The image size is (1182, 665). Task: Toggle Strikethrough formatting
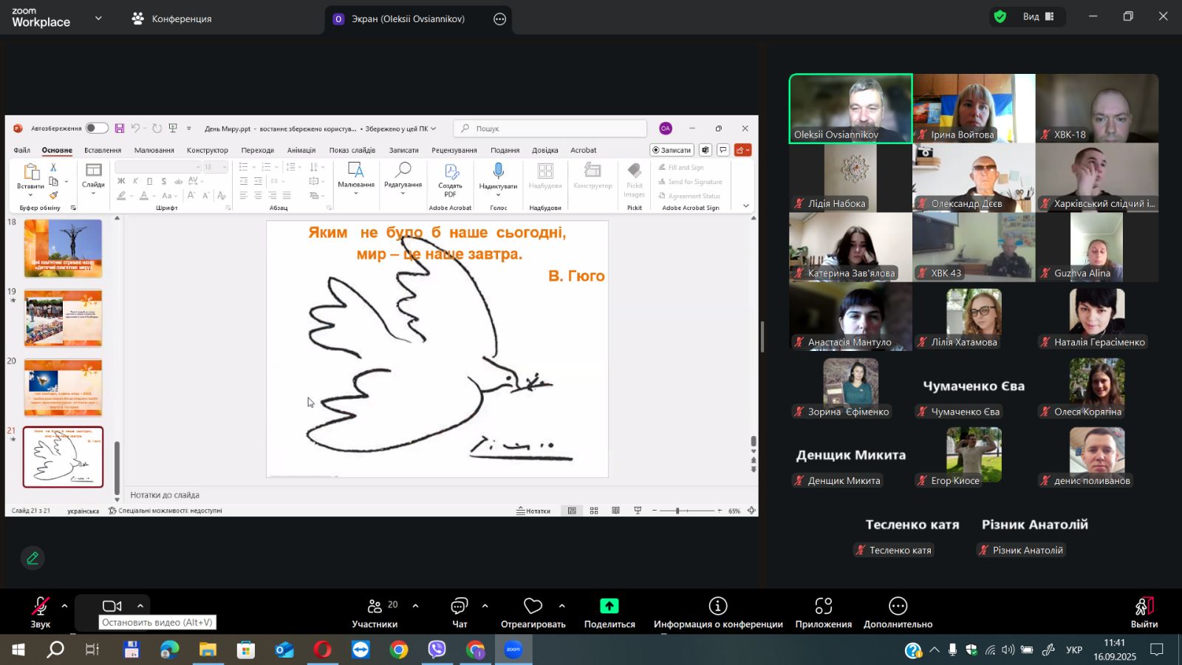point(178,181)
